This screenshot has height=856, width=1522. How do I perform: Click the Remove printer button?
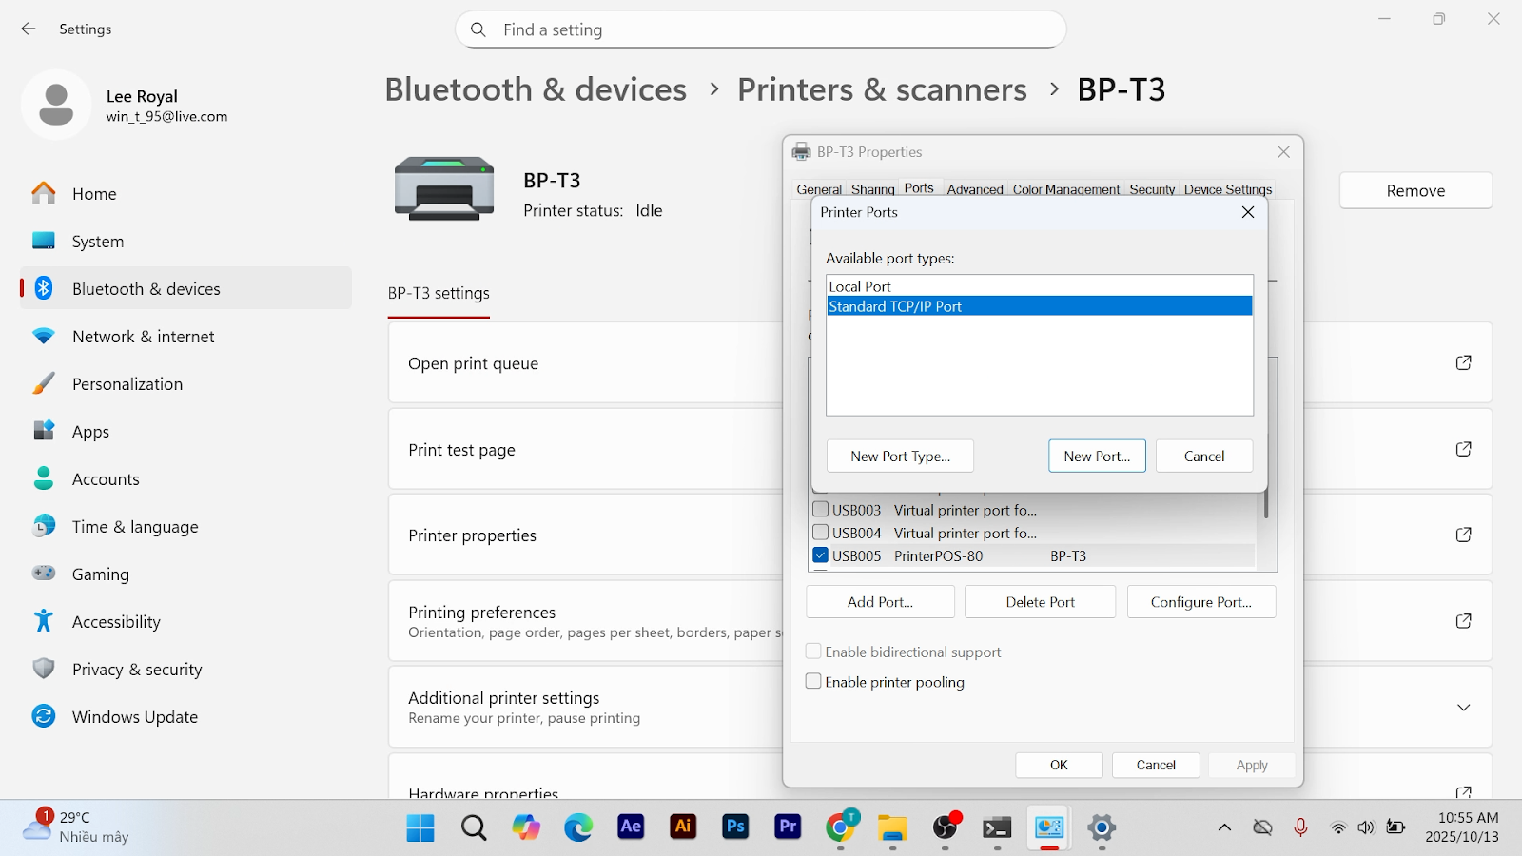(1415, 191)
